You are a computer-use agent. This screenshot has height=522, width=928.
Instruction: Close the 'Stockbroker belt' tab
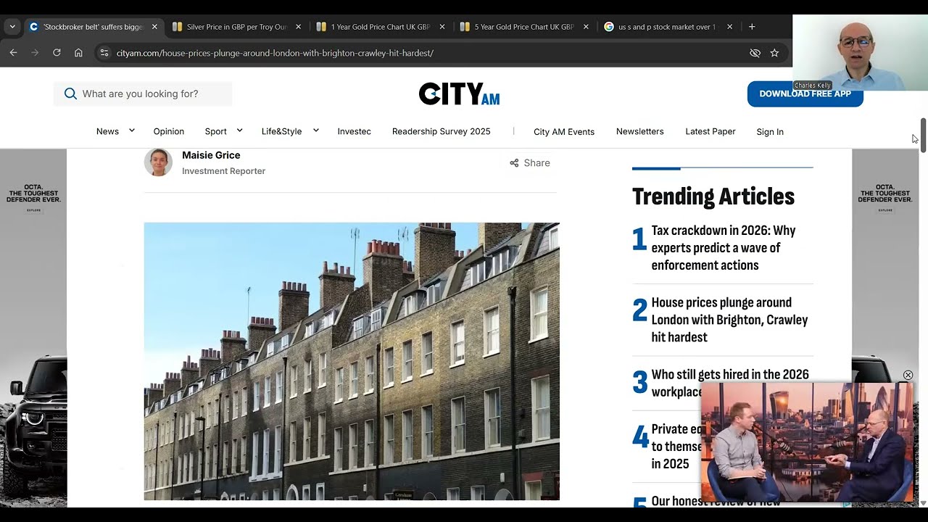coord(154,27)
